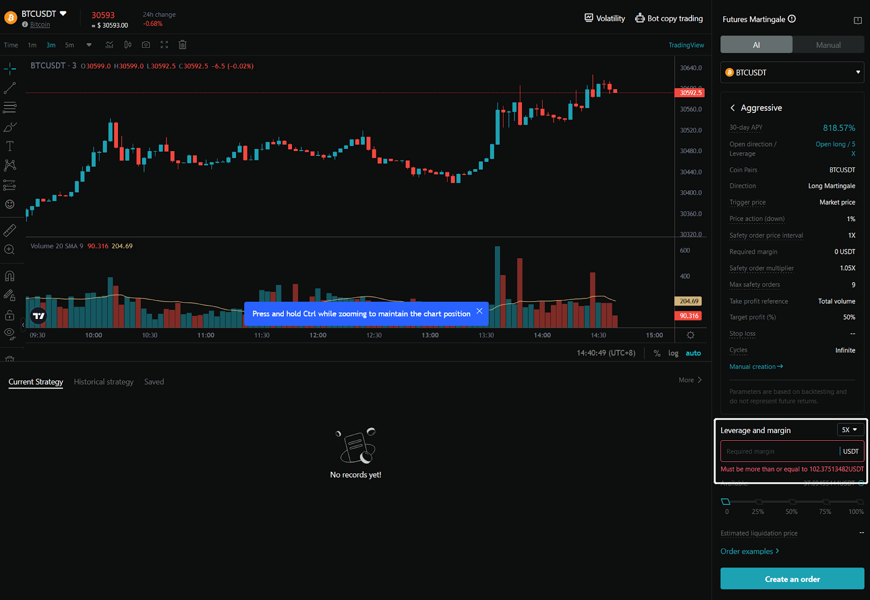Switch strategy mode to AI

point(756,45)
